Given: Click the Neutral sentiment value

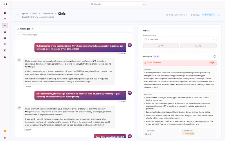Looking at the screenshot, I should click(x=148, y=134).
